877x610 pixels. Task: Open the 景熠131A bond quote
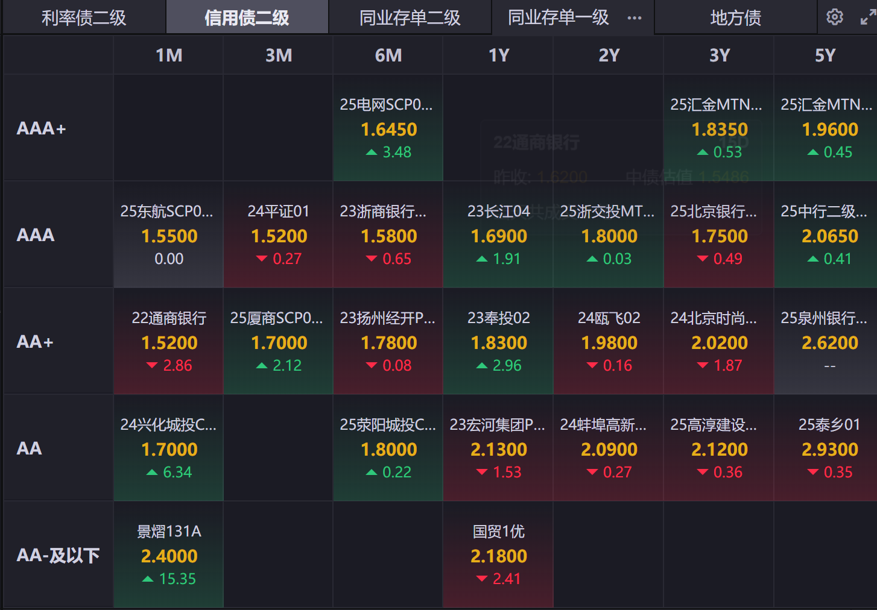[168, 555]
